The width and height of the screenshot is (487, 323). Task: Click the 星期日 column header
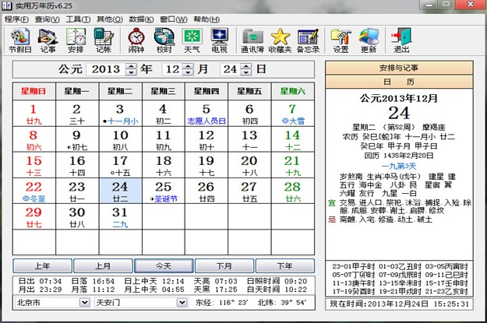(34, 91)
